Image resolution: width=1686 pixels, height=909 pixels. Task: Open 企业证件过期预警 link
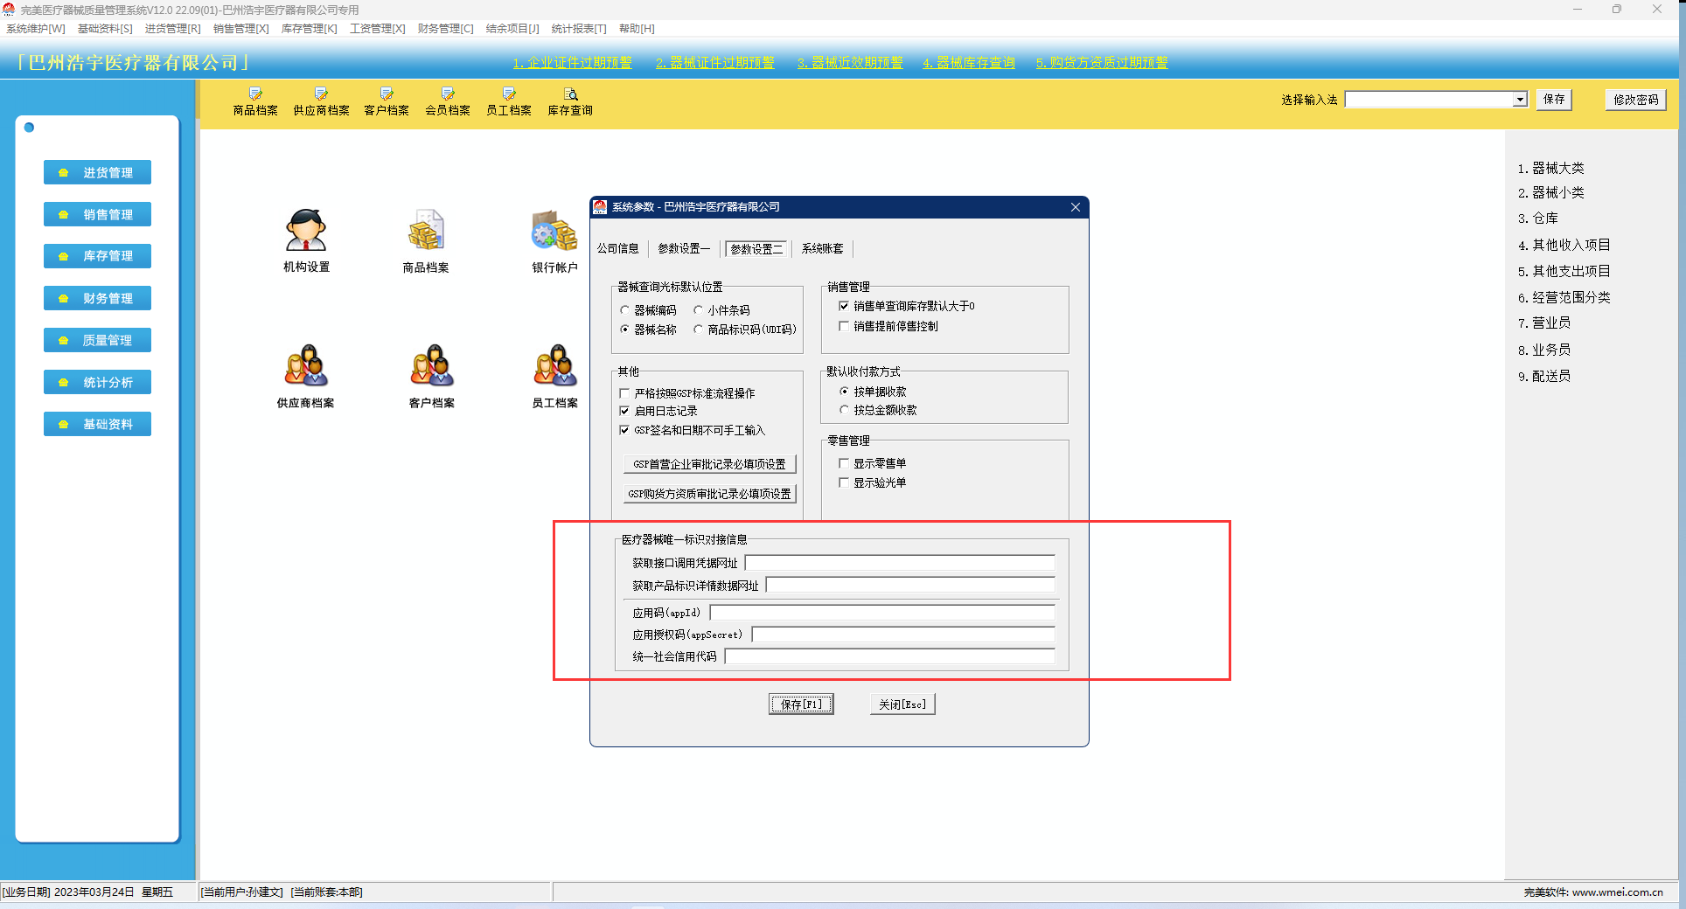(x=572, y=63)
